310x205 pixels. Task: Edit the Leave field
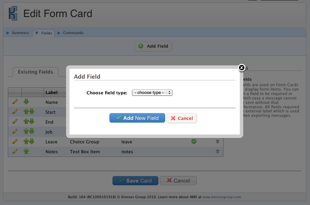point(14,141)
